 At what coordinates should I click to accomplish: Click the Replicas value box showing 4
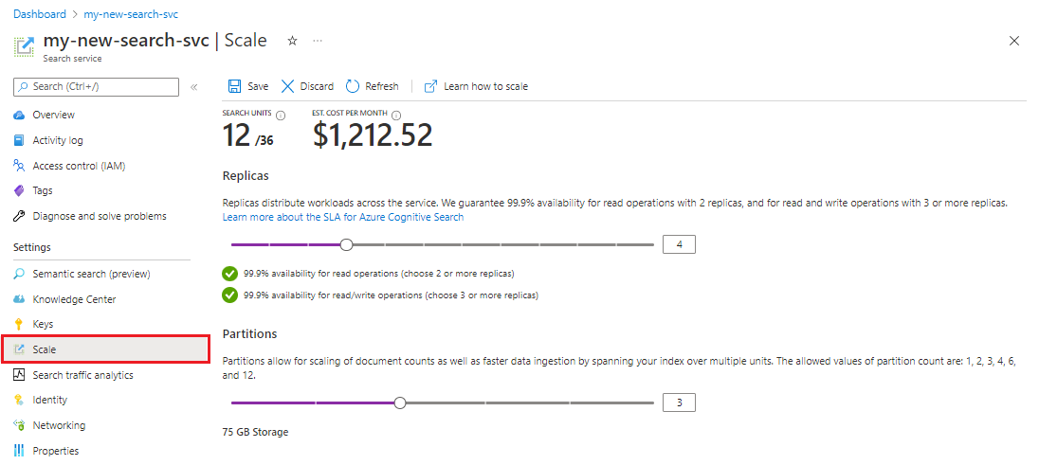coord(679,244)
